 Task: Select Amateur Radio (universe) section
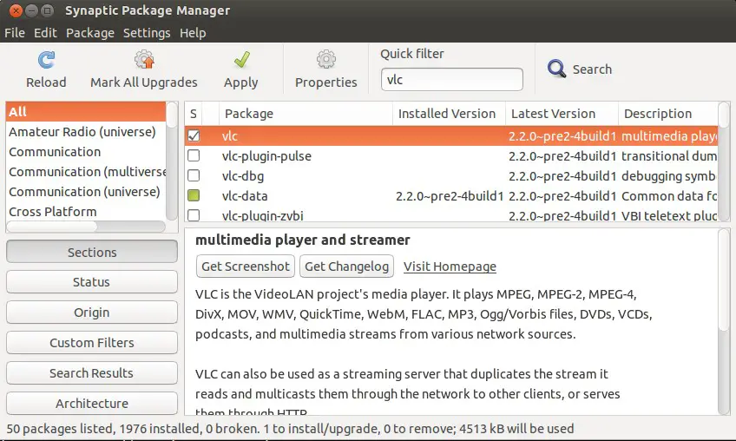(86, 132)
